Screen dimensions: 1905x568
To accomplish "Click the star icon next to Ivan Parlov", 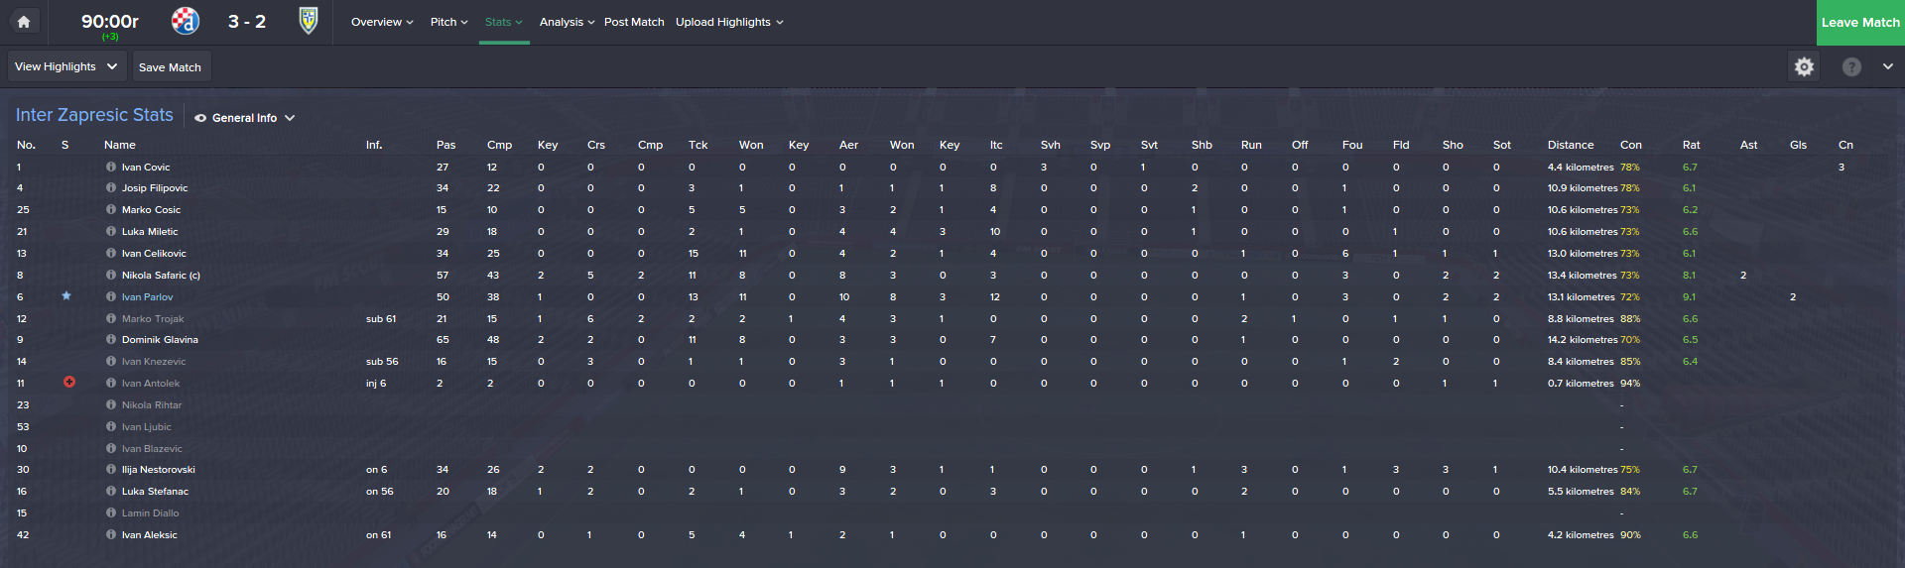I will pos(66,295).
